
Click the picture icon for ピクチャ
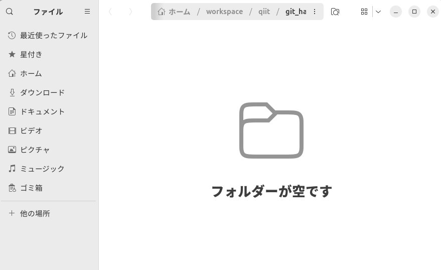tap(12, 150)
